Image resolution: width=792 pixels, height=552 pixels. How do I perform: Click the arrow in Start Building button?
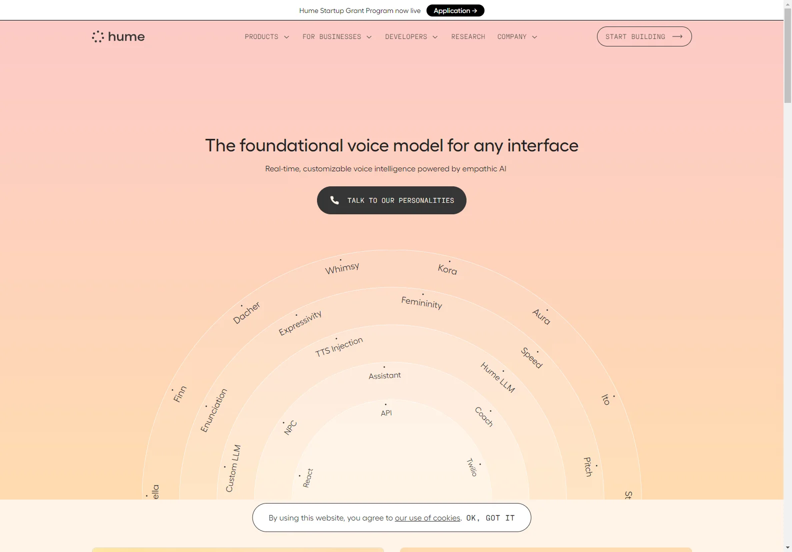point(677,36)
